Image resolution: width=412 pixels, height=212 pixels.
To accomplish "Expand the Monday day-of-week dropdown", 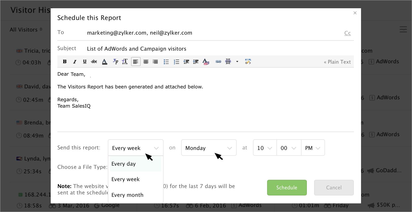I will 209,148.
